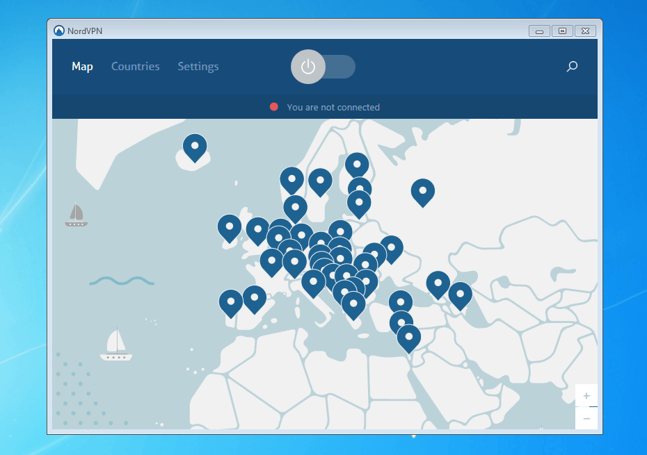Click the NordVPN logo in title bar
Screen dimensions: 647x455
point(59,31)
